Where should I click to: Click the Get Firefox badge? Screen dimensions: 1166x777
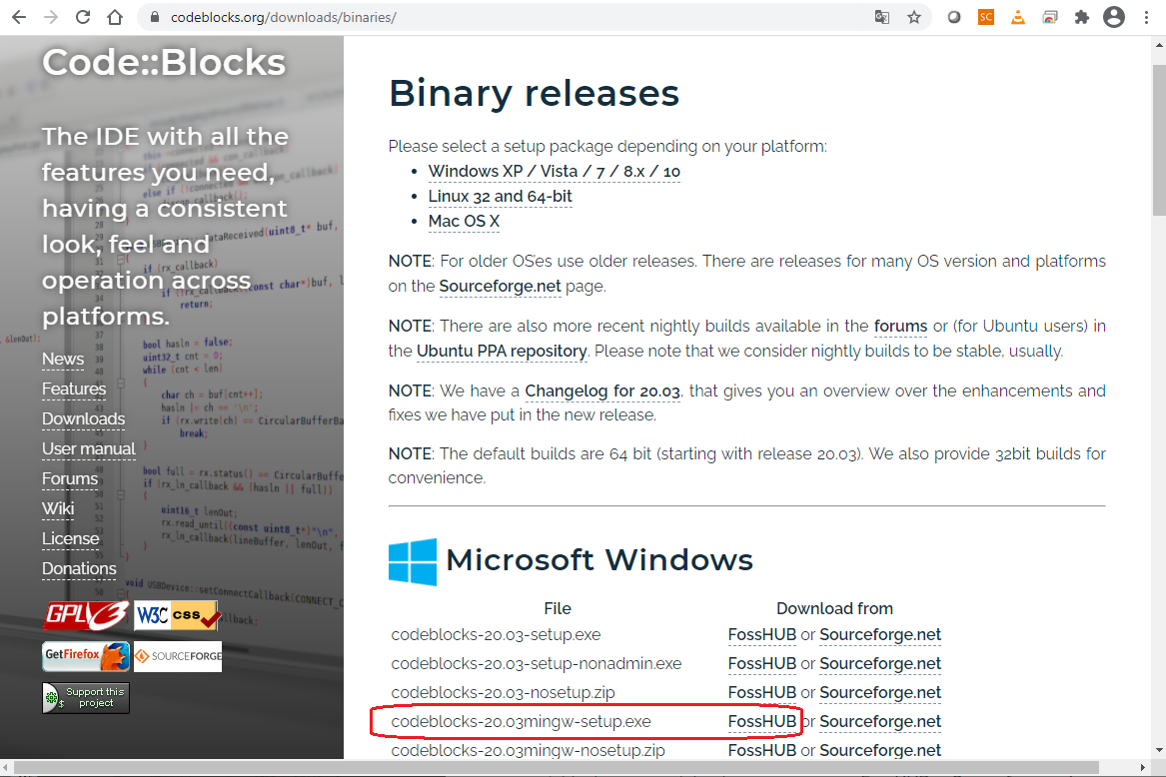pos(86,656)
